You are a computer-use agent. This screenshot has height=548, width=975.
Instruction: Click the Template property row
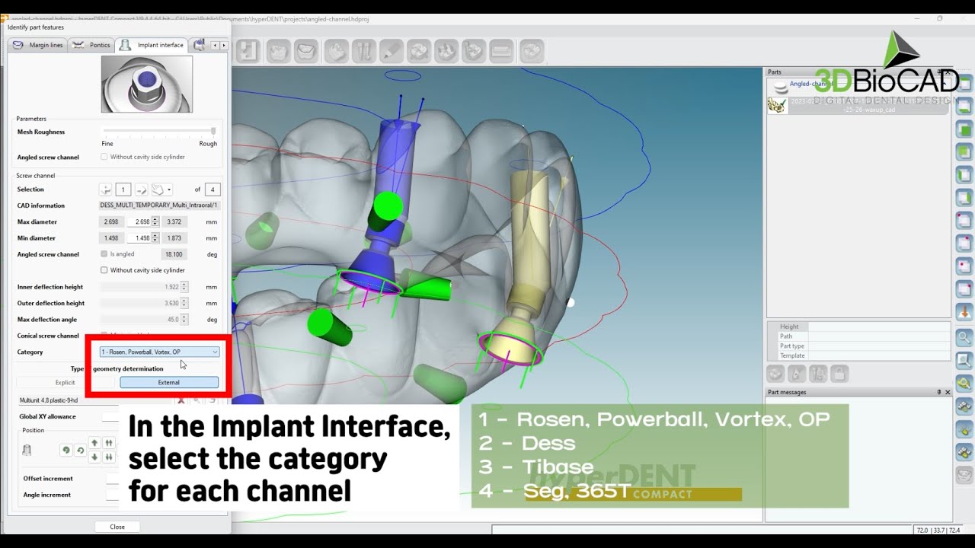pyautogui.click(x=858, y=355)
